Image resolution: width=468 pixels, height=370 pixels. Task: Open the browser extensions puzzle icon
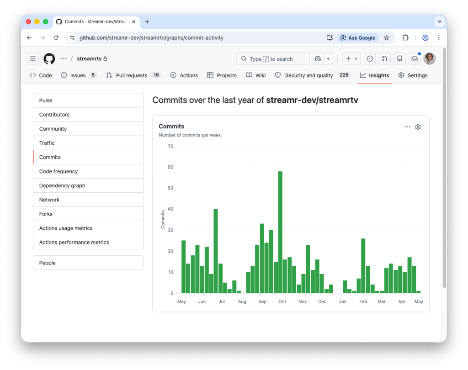click(405, 37)
